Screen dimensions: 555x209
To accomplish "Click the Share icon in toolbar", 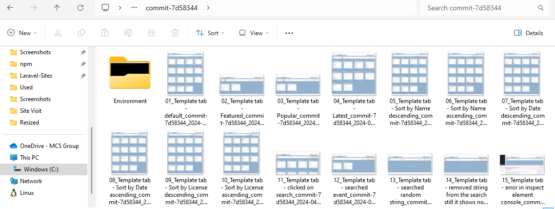I will tap(152, 33).
